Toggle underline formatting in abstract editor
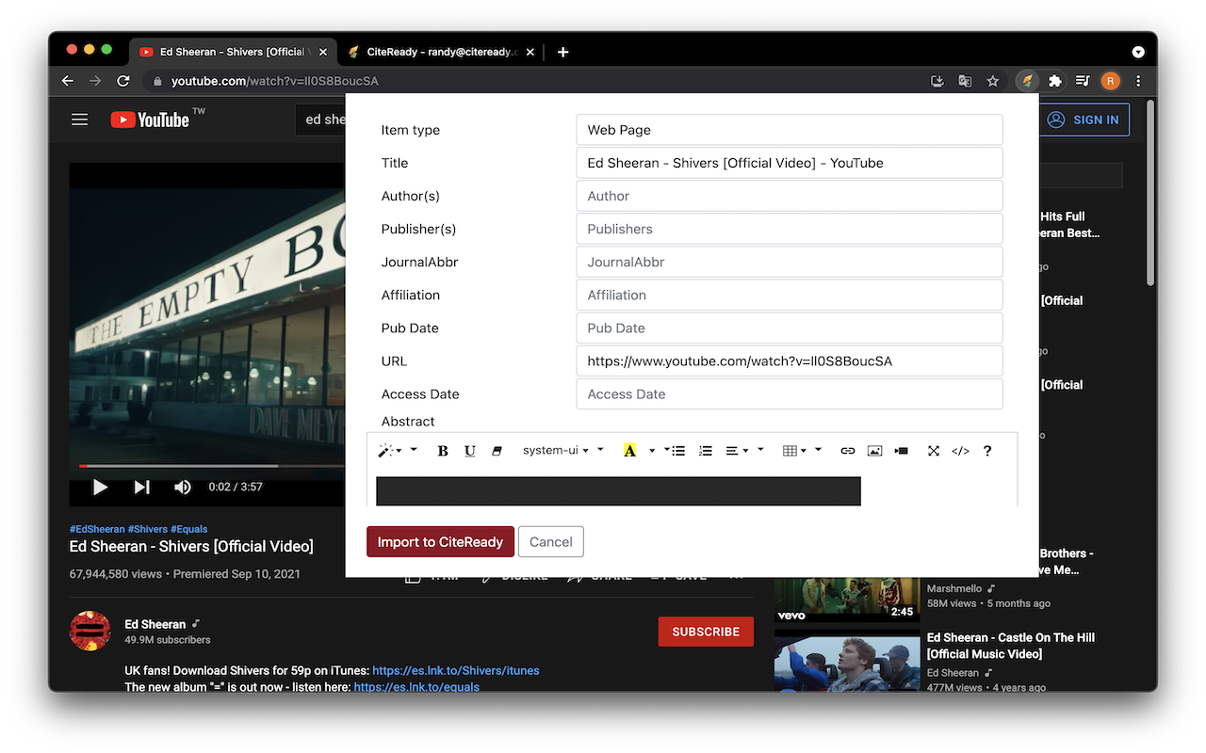Screen dimensions: 1206x753 [470, 451]
